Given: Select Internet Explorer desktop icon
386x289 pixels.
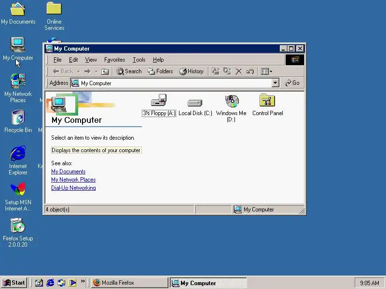Looking at the screenshot, I should click(x=18, y=160).
